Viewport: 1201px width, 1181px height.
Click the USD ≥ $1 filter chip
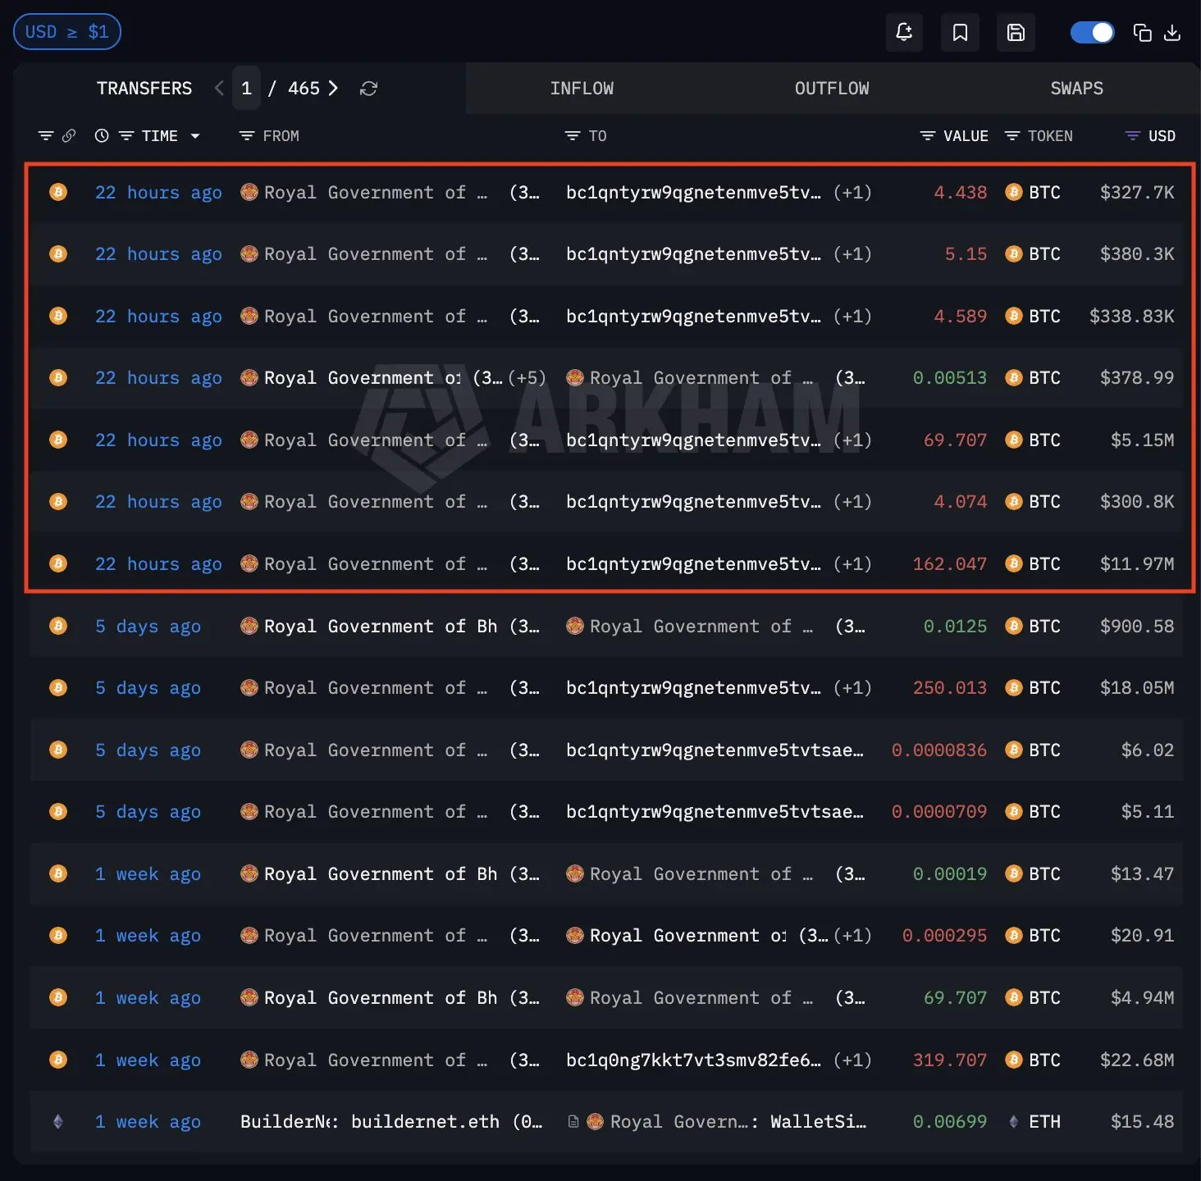point(67,32)
